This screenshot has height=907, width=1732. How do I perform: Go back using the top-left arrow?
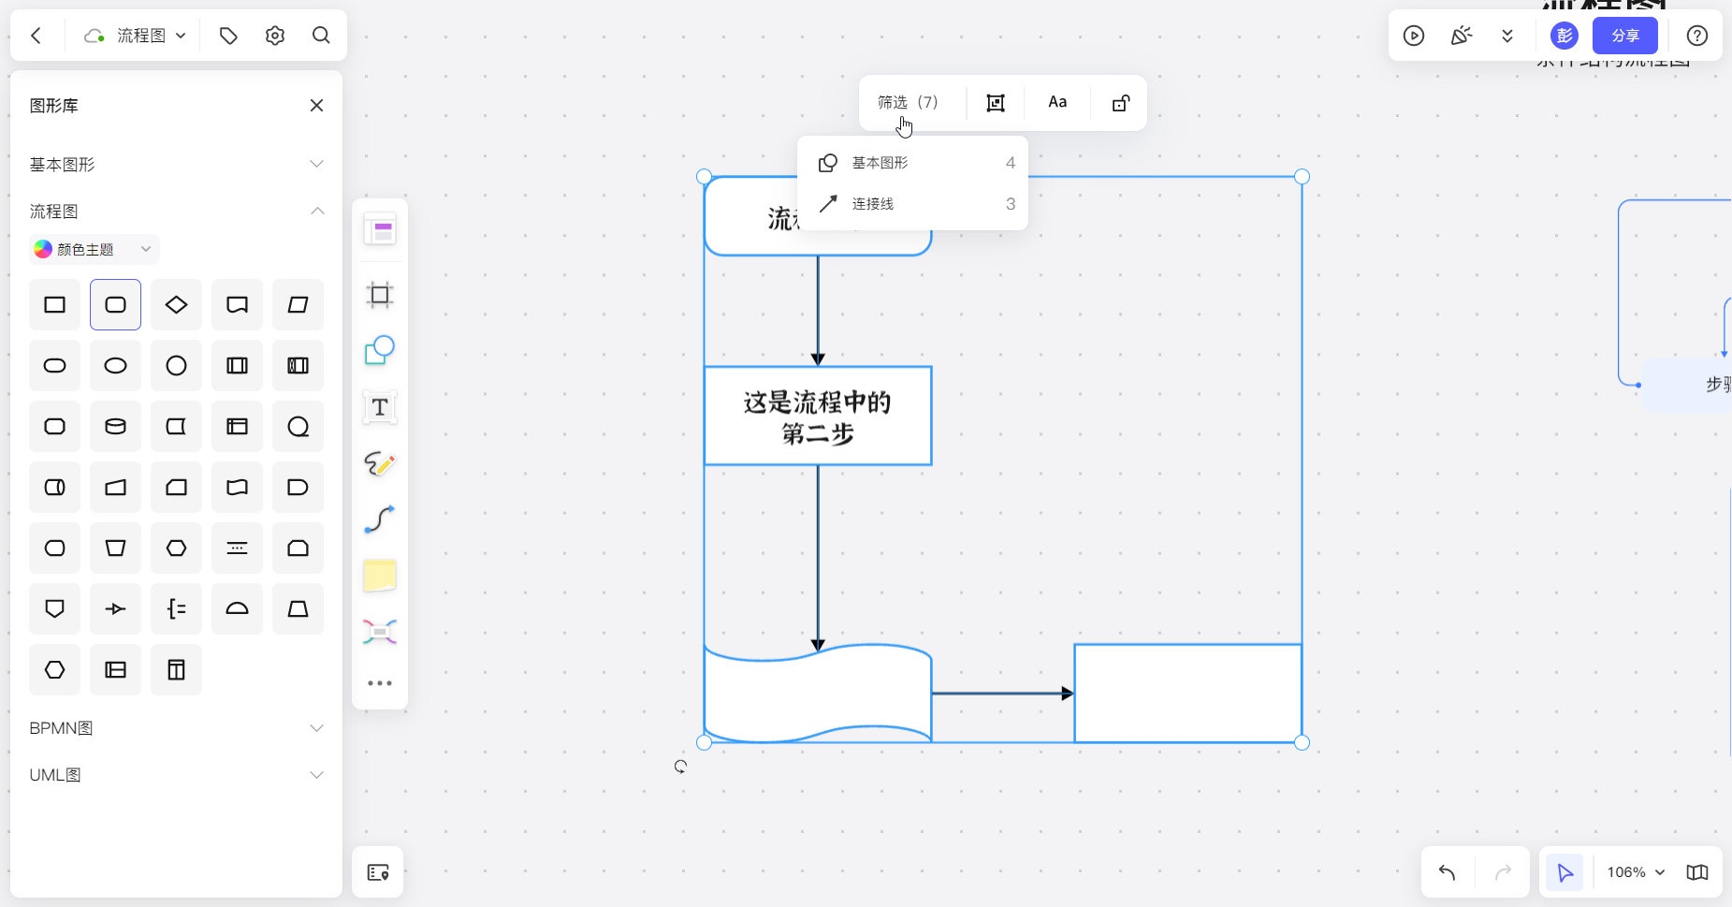pos(36,36)
